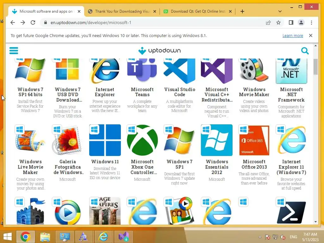Open the Microsoft Office 2013 icon
This screenshot has height=243, width=324.
(x=254, y=140)
